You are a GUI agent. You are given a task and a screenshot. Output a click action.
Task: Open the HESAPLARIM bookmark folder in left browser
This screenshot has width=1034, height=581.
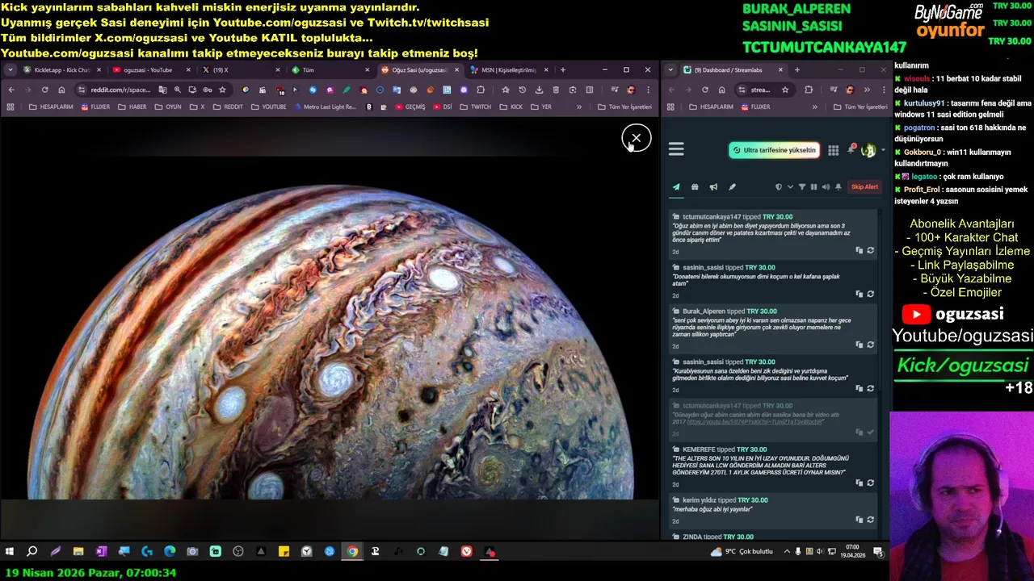pyautogui.click(x=50, y=107)
